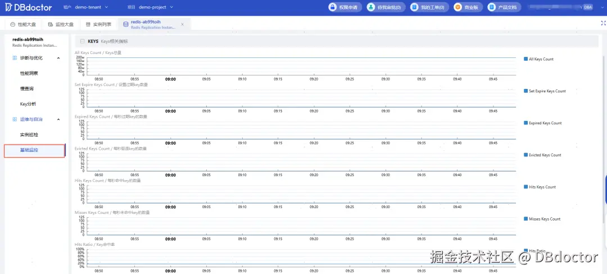Image resolution: width=607 pixels, height=274 pixels.
Task: Switch to the 实例列表 tab
Action: coord(98,24)
